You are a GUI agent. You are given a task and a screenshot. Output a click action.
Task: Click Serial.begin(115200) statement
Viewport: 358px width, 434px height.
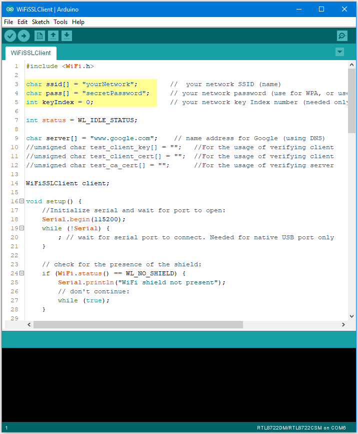point(83,219)
